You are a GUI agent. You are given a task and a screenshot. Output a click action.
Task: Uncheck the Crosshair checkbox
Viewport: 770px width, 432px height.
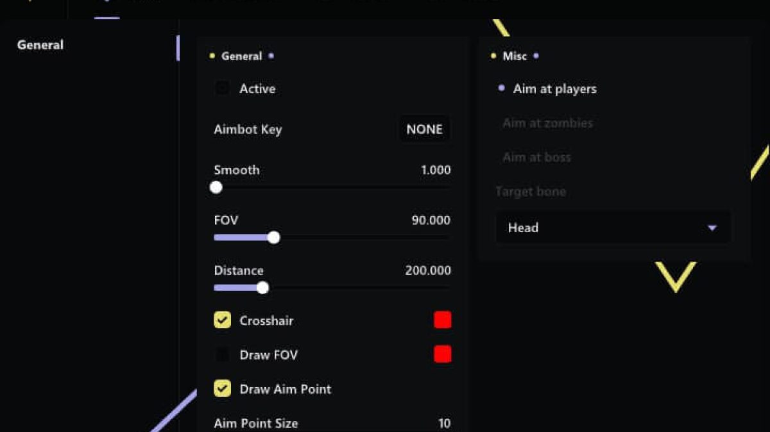coord(222,320)
